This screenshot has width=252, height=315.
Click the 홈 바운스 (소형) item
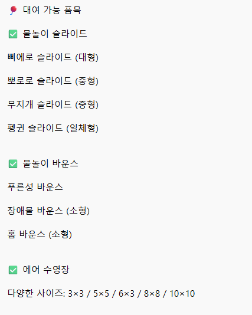(x=40, y=234)
